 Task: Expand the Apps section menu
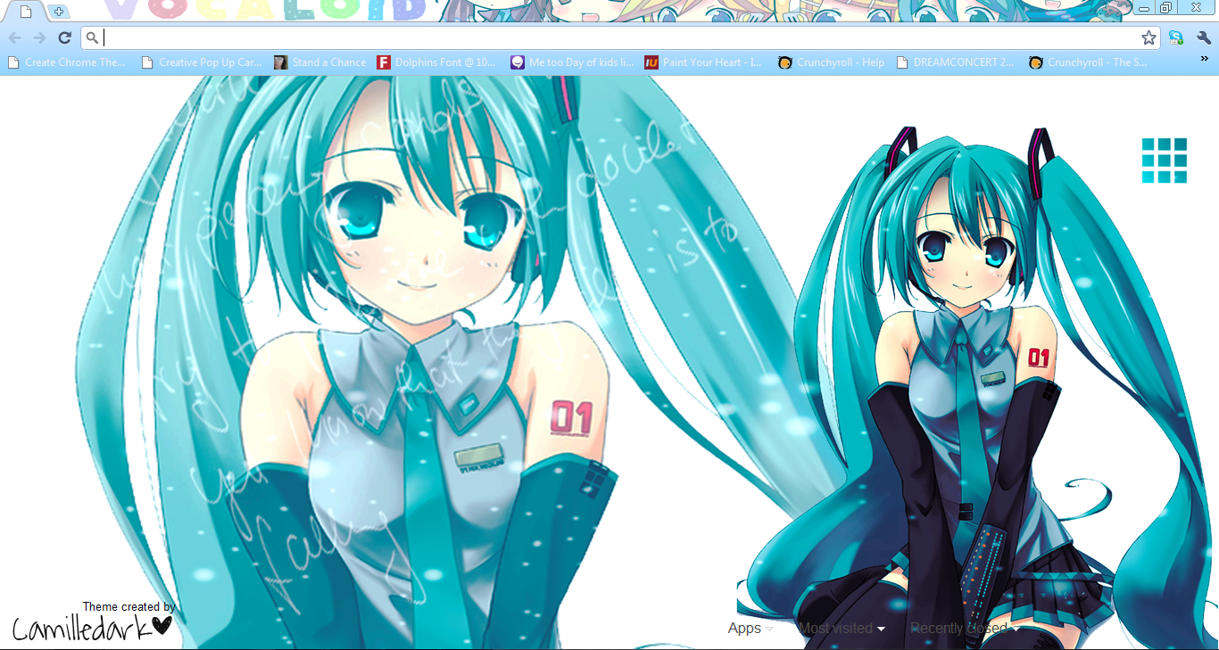(750, 629)
